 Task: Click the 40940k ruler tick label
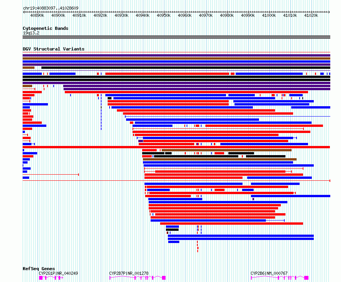pyautogui.click(x=143, y=15)
